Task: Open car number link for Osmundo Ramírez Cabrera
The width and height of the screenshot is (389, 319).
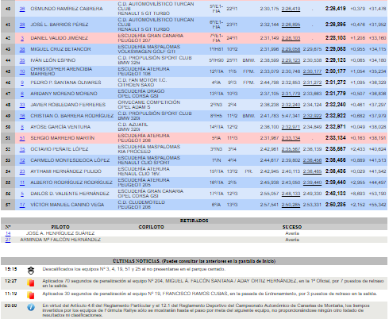Action: click(22, 9)
